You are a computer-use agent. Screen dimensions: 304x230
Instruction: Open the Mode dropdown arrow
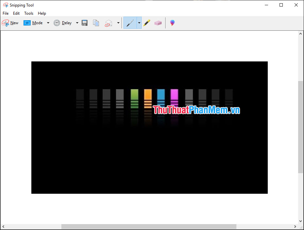pos(48,23)
